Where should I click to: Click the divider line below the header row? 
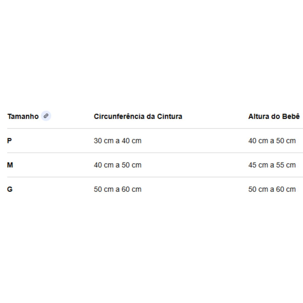[x=151, y=128]
